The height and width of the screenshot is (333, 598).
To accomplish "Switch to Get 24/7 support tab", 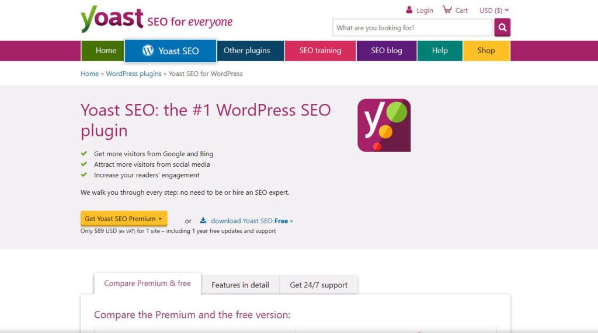I will tap(319, 285).
